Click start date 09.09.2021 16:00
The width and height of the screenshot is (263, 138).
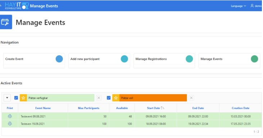tap(156, 116)
